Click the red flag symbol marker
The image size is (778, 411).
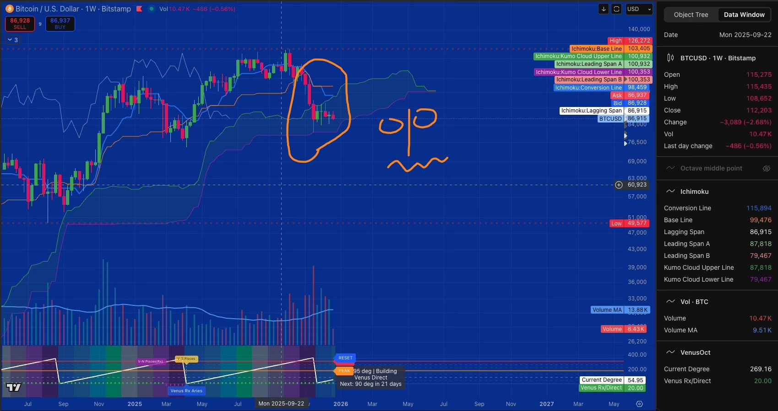(139, 9)
